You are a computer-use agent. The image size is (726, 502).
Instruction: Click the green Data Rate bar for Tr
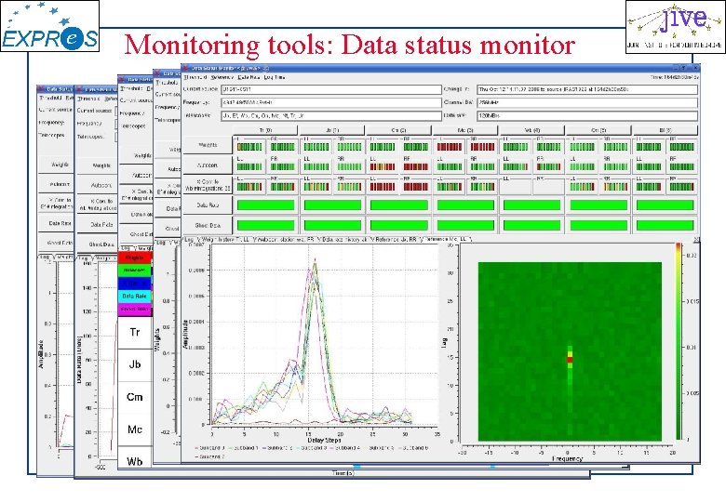(265, 205)
